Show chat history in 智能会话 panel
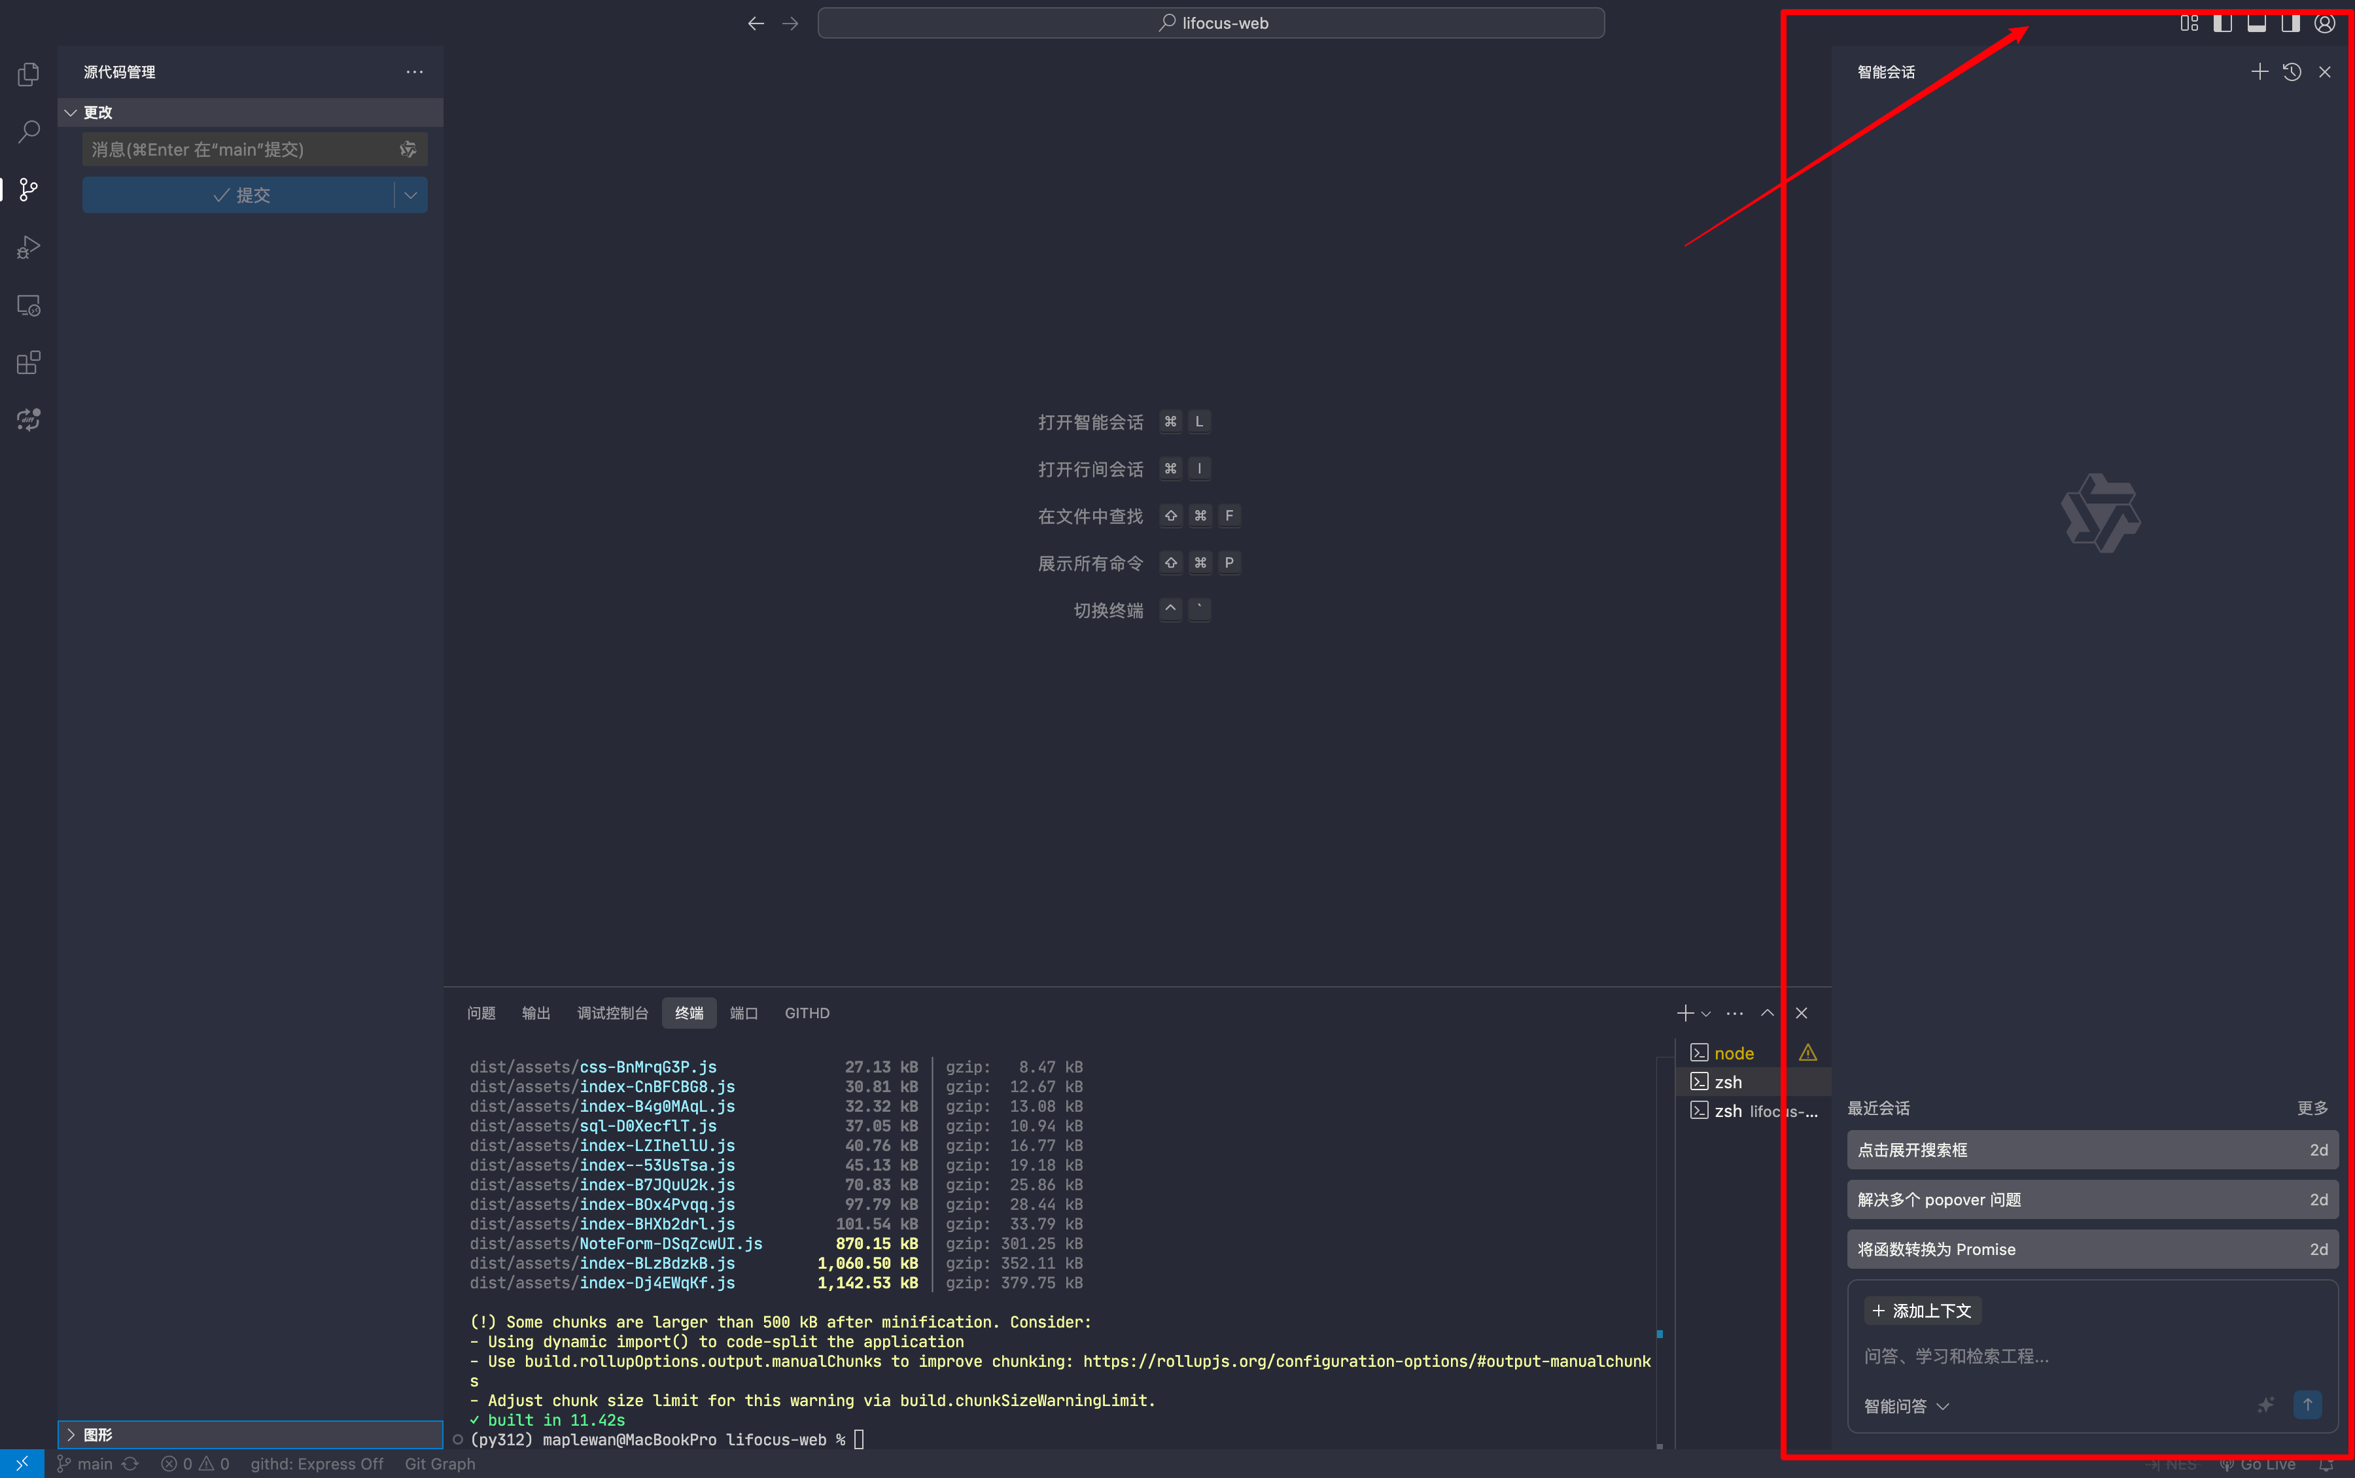The width and height of the screenshot is (2355, 1478). point(2292,73)
